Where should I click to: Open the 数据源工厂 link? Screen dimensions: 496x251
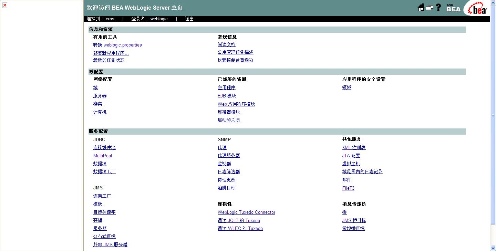click(104, 172)
